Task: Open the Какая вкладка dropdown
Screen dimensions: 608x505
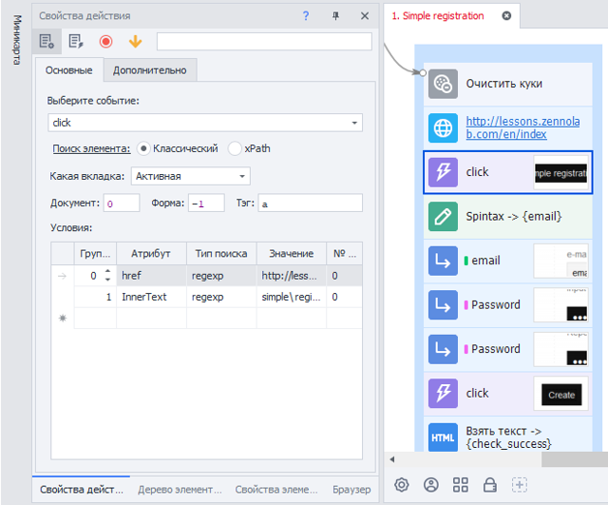Action: click(x=243, y=176)
